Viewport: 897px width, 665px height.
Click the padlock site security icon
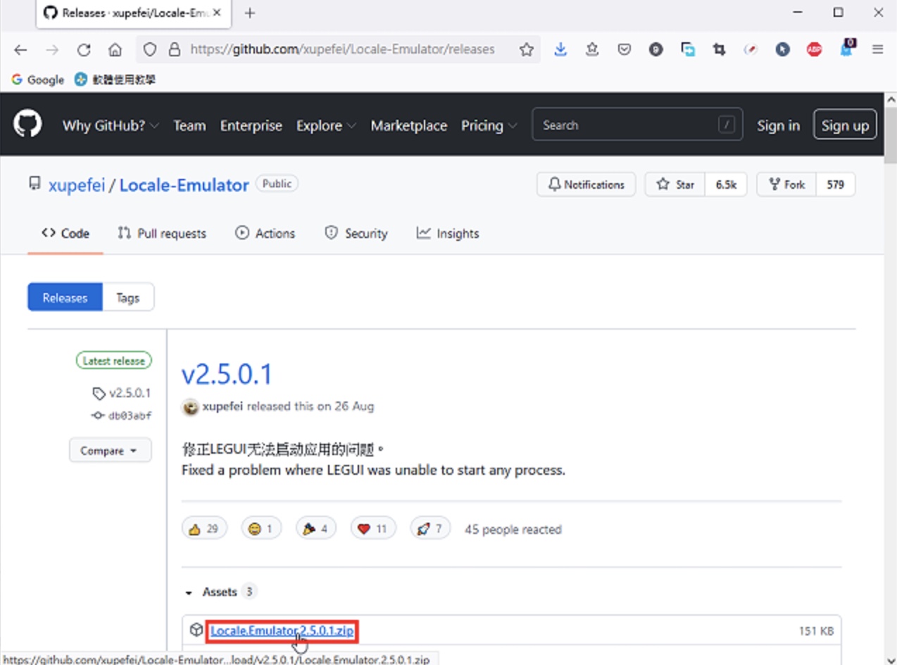pos(174,49)
